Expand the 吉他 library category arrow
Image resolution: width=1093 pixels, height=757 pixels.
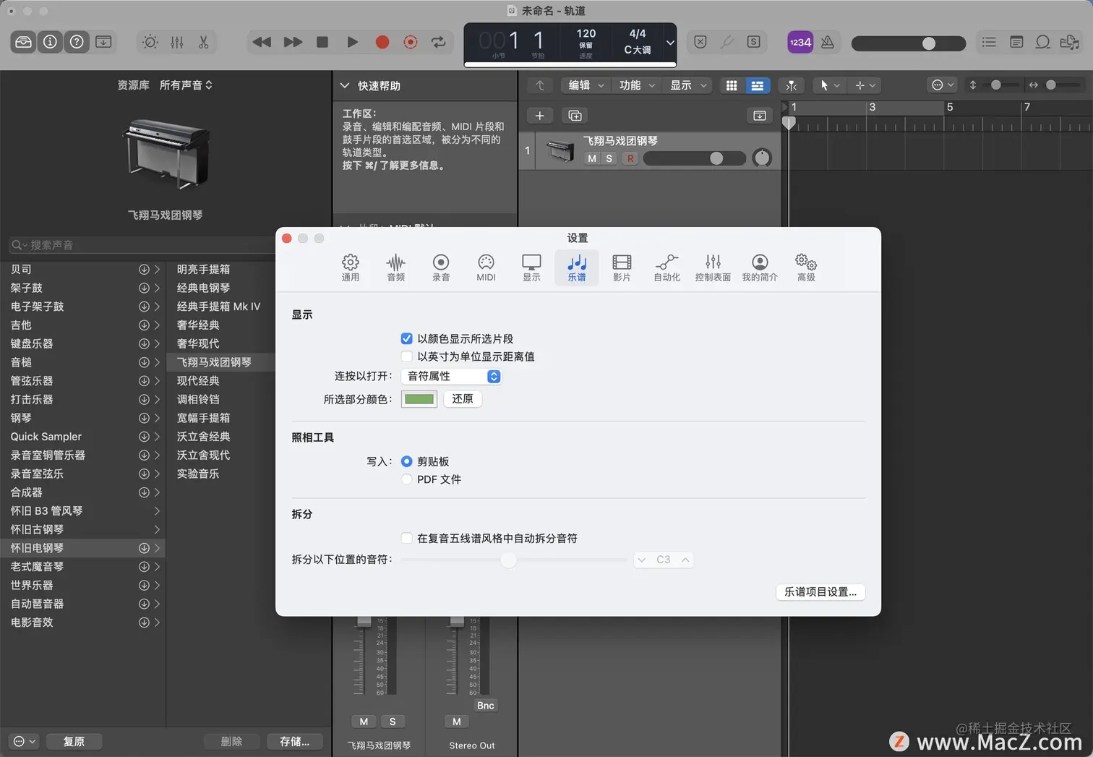point(157,325)
